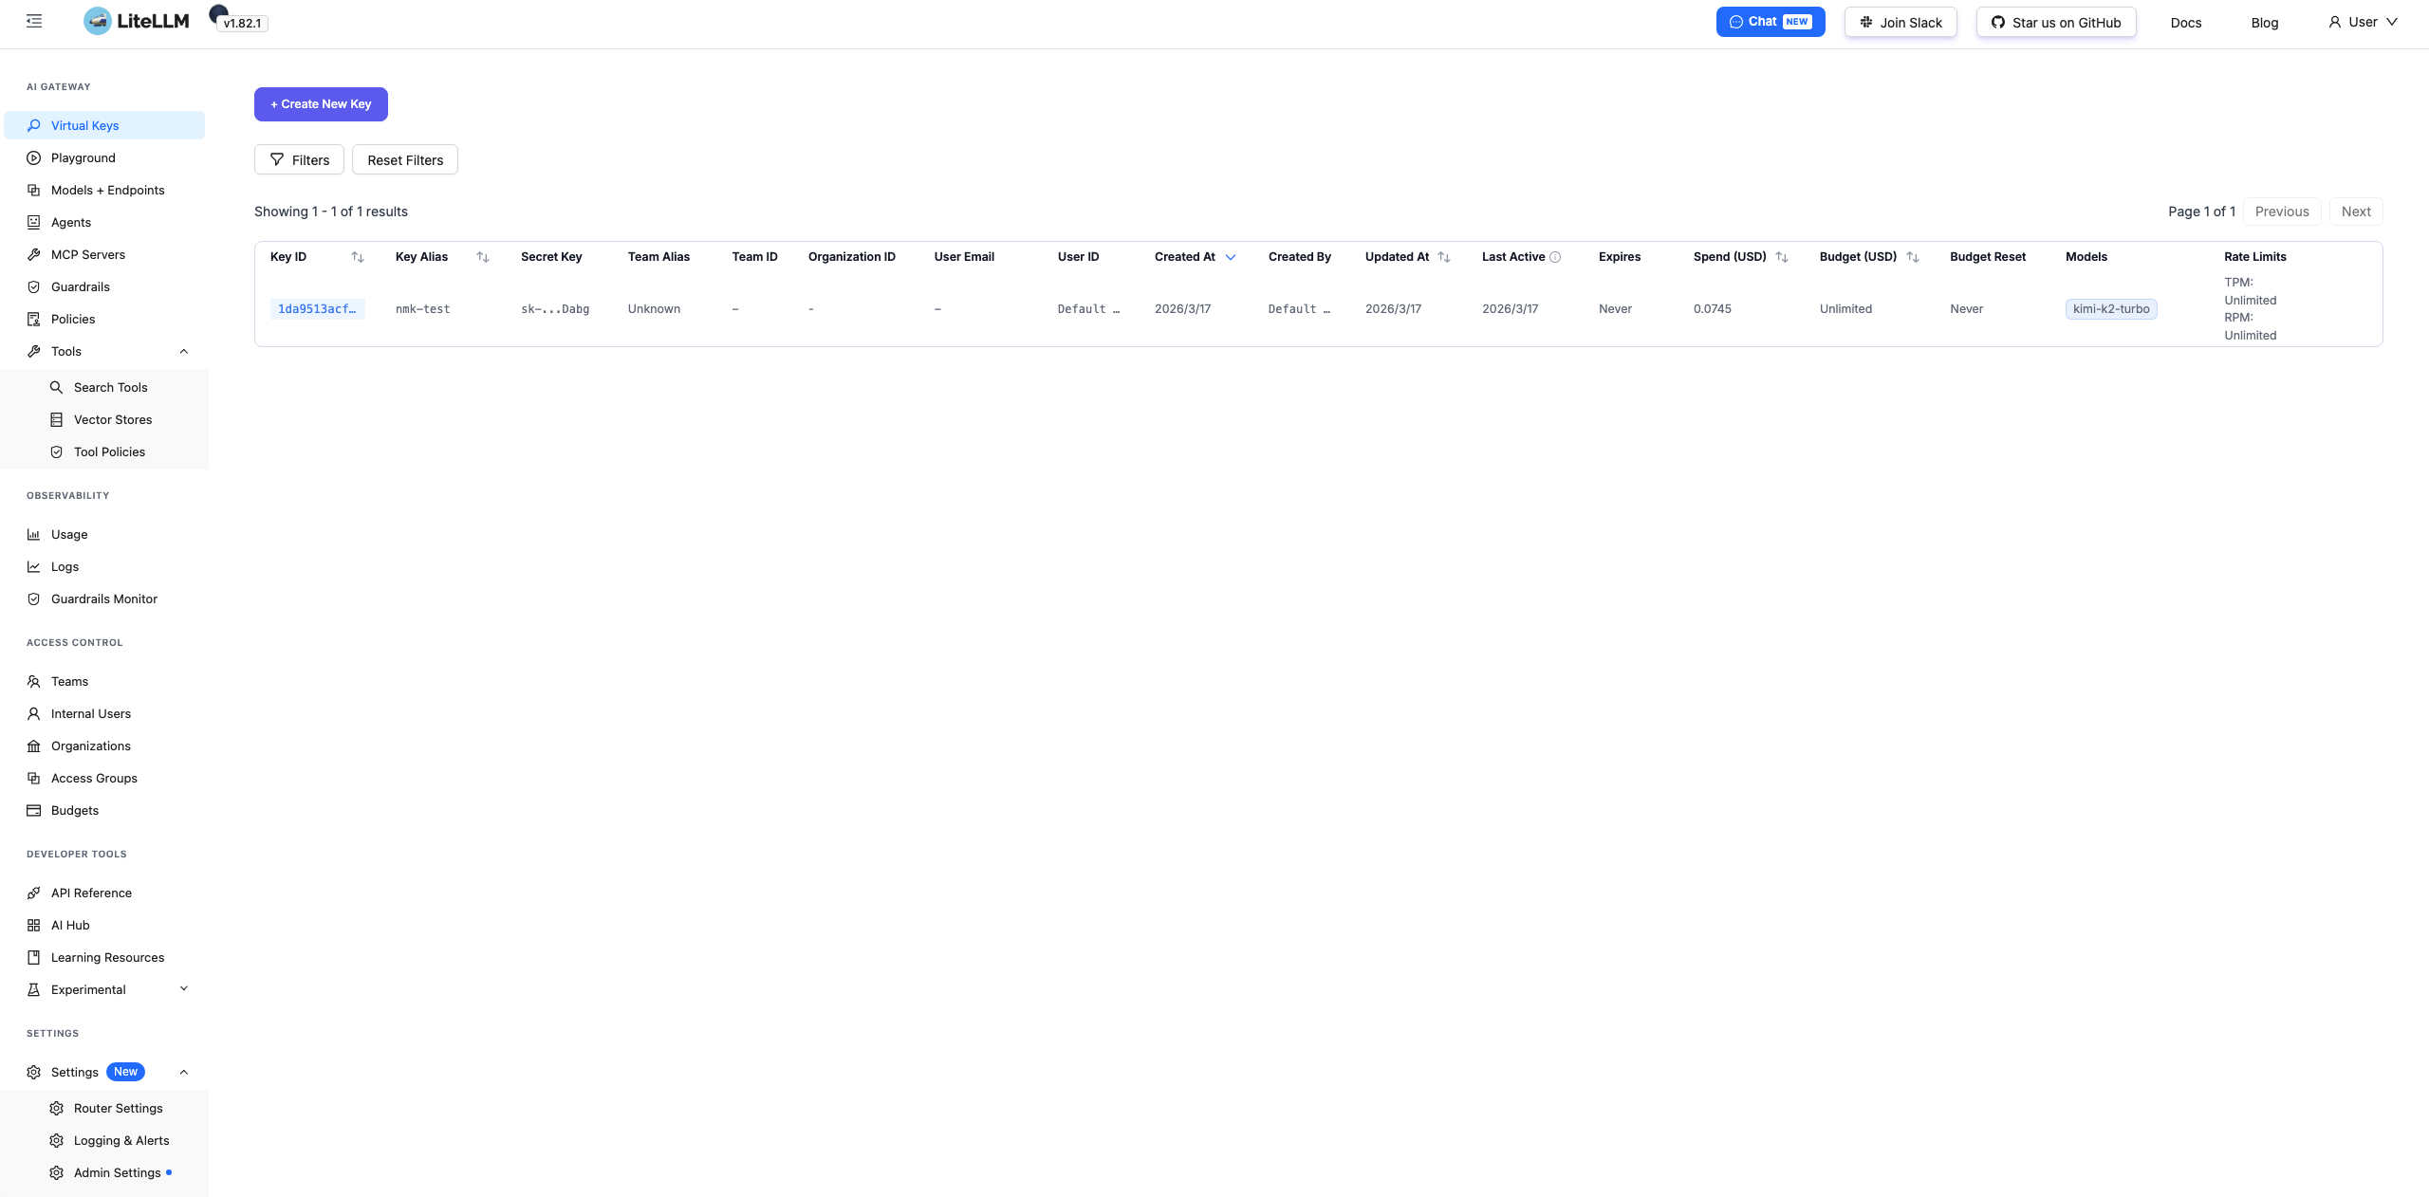Viewport: 2429px width, 1197px height.
Task: Open the AI Hub page
Action: pos(70,925)
